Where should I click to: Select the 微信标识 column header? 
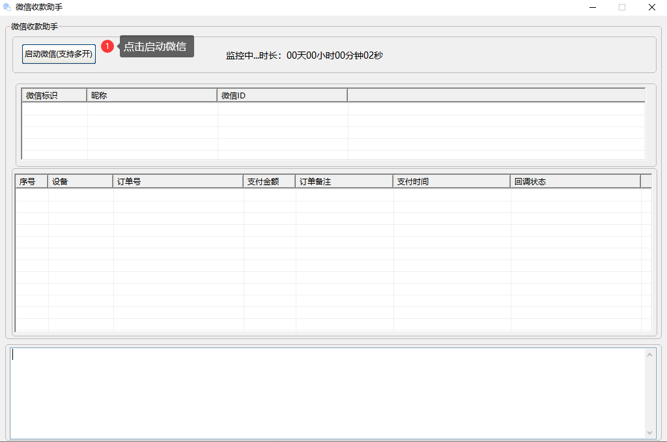click(54, 95)
